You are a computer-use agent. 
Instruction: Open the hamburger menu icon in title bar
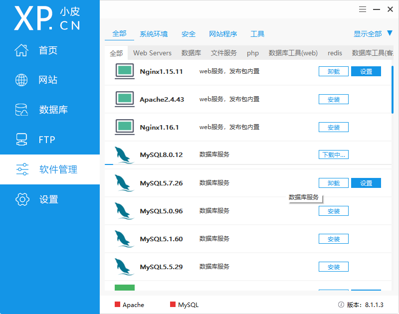363,9
